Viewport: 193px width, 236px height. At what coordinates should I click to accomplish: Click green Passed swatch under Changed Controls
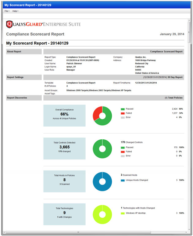pos(123,148)
